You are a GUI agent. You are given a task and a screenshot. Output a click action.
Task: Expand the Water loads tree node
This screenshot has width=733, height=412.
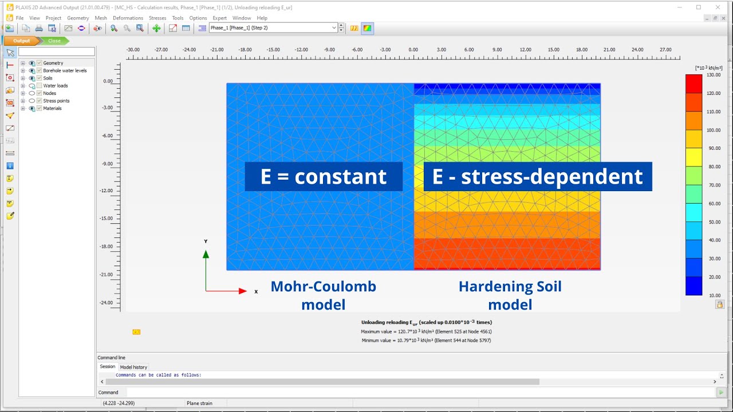[23, 86]
